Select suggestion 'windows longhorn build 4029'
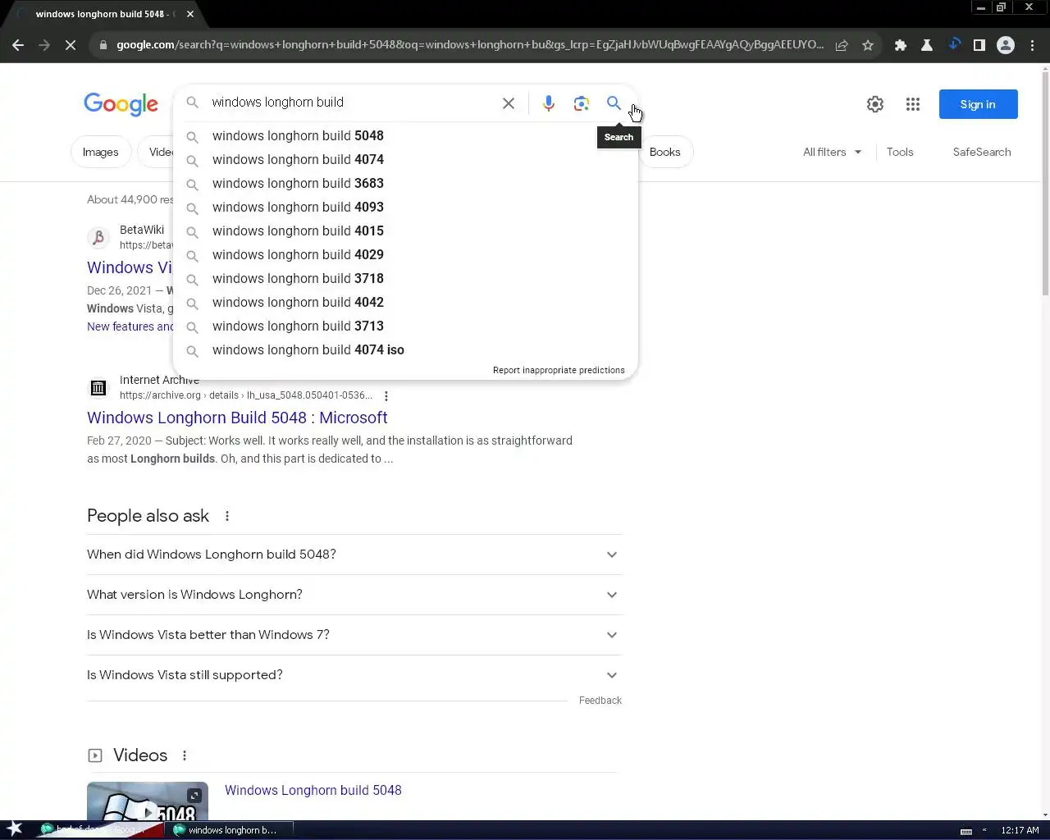 click(x=405, y=255)
